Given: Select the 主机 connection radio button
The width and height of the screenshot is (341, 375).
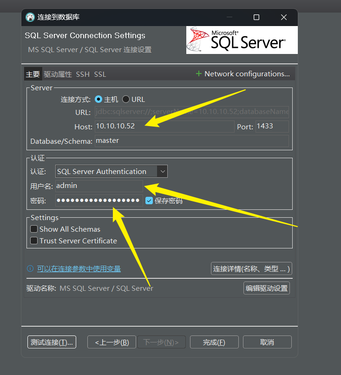Looking at the screenshot, I should [98, 99].
